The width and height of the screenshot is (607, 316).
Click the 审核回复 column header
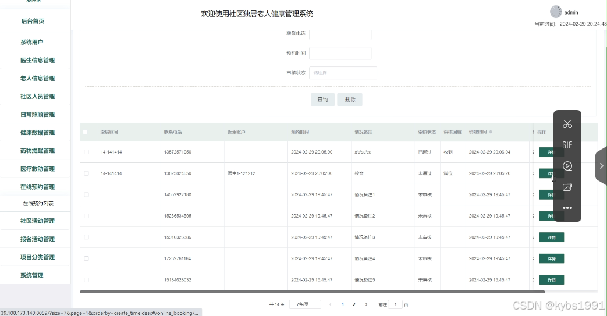coord(452,132)
